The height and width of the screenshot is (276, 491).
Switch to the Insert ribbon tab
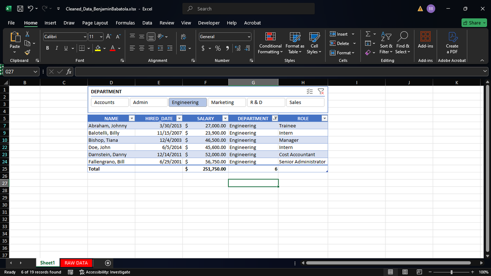pyautogui.click(x=50, y=23)
